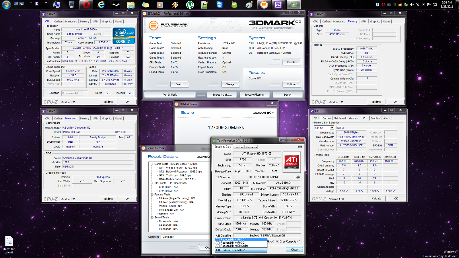Switch to the Validation tab in GPU-Z

click(251, 147)
